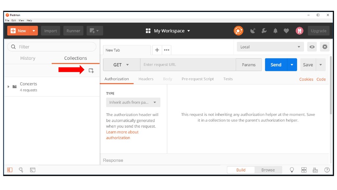Click the vertical scrollbar on the right
The height and width of the screenshot is (190, 337).
pyautogui.click(x=331, y=85)
